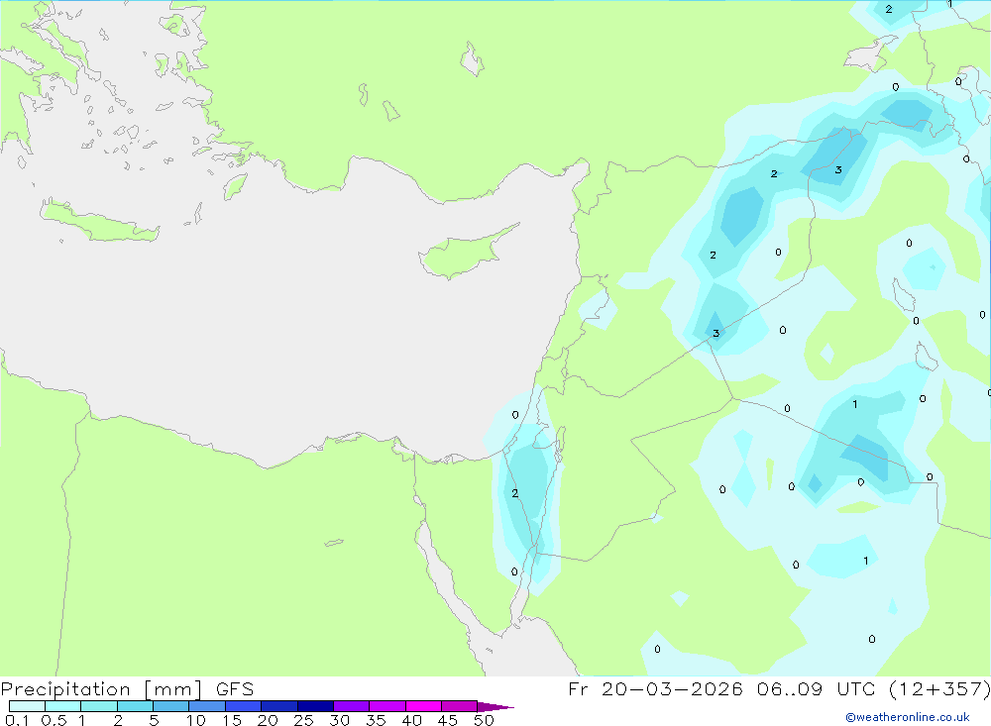Click the over-50 arrow tip of legend

[495, 706]
